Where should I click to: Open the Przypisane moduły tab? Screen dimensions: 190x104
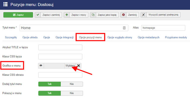coord(176,37)
